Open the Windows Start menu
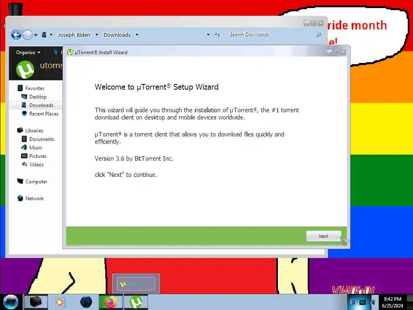 coord(10,302)
